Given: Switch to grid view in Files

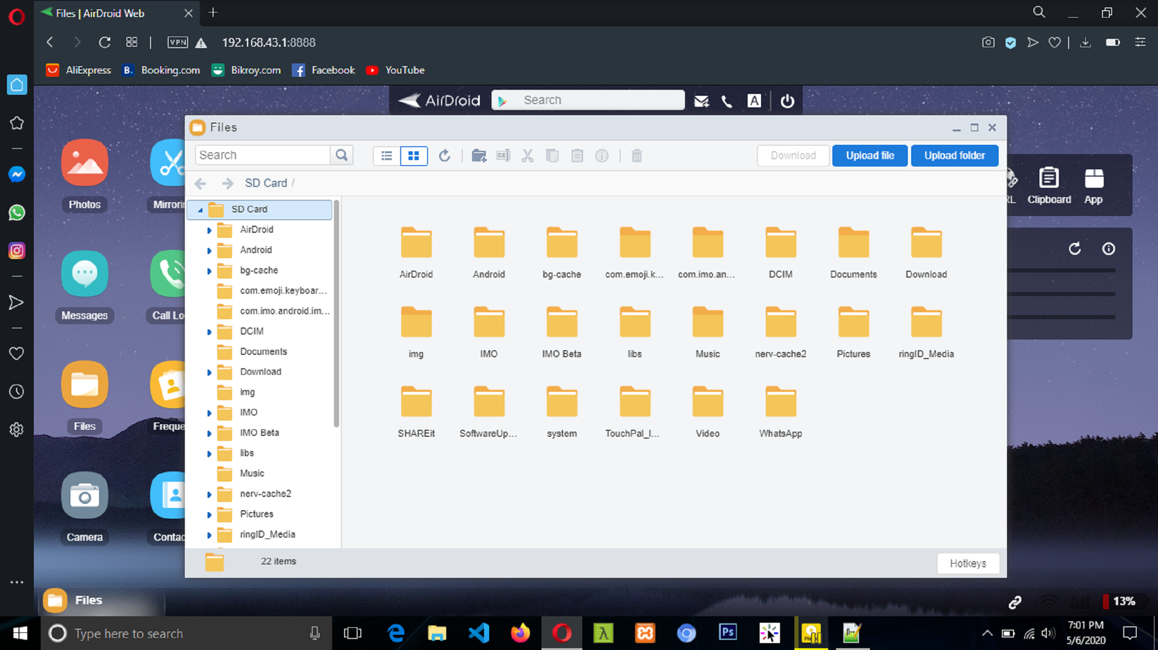Looking at the screenshot, I should pyautogui.click(x=413, y=155).
